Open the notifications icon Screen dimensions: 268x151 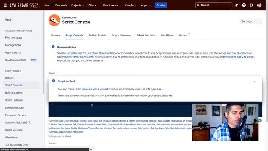coord(237,5)
